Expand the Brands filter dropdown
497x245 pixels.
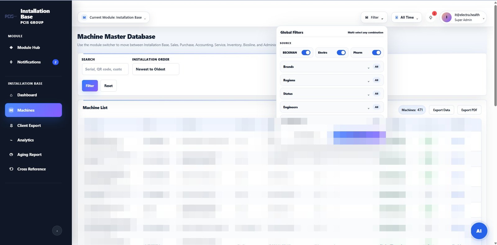[332, 67]
